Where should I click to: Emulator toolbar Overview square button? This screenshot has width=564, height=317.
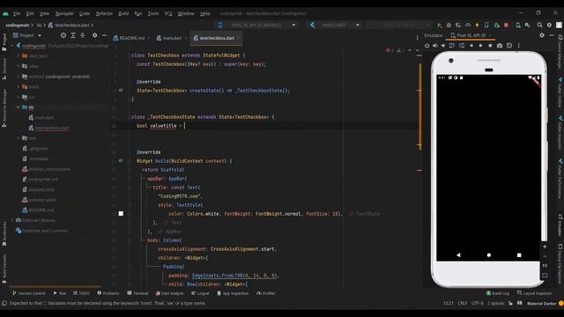(x=490, y=46)
